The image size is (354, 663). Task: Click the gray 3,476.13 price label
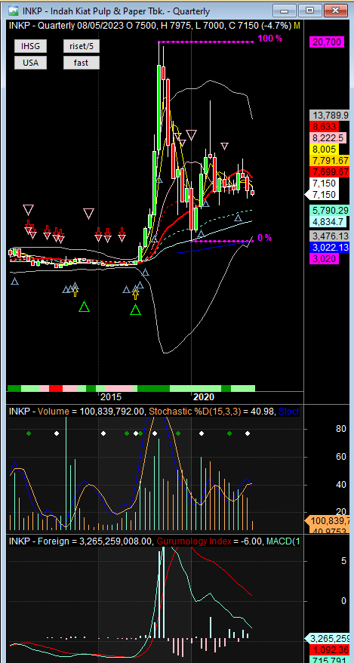(x=330, y=236)
